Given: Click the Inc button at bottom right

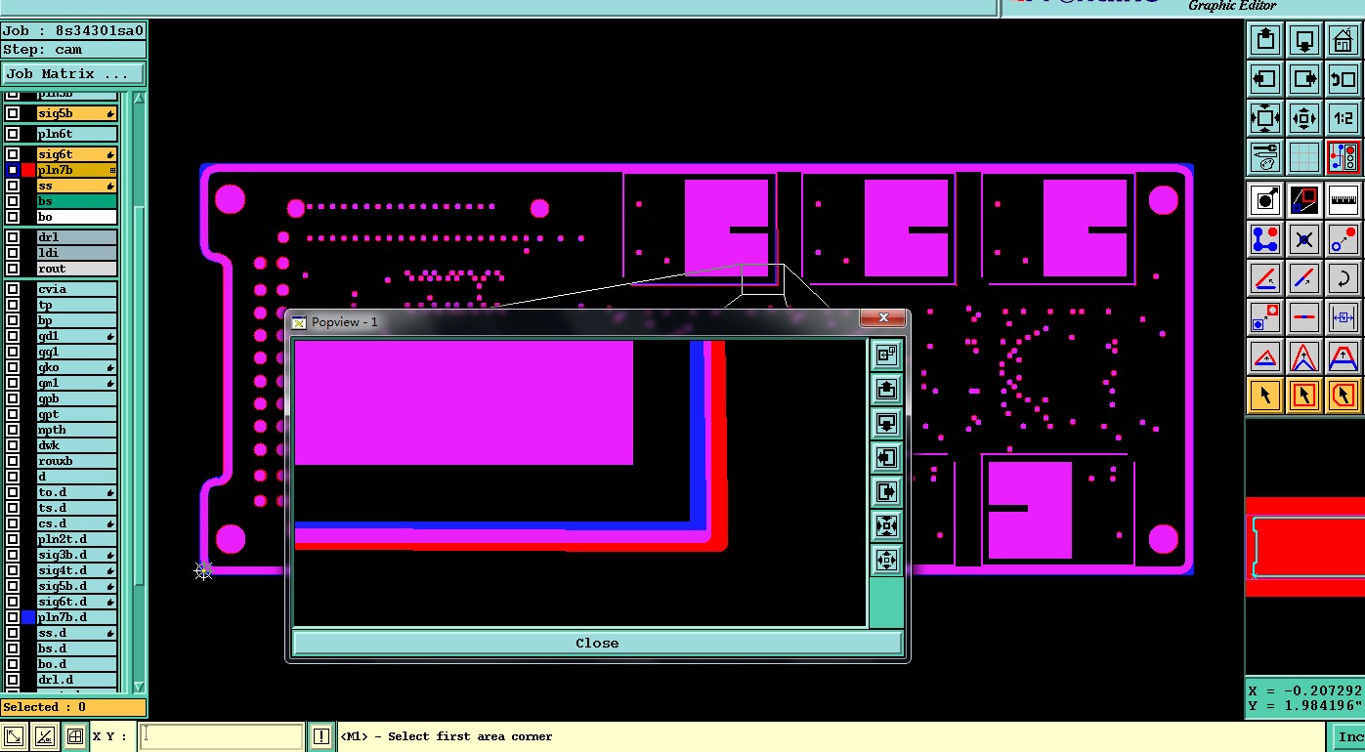Looking at the screenshot, I should 1348,736.
